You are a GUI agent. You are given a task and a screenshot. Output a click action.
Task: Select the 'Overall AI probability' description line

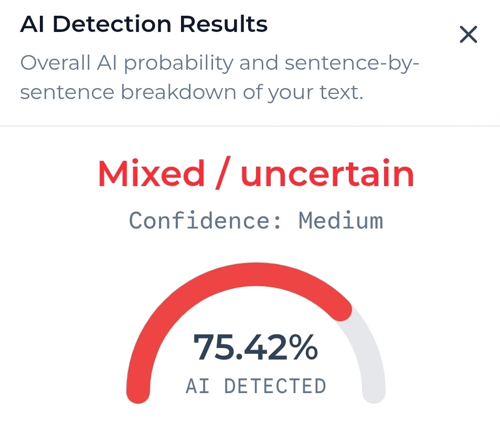[219, 63]
